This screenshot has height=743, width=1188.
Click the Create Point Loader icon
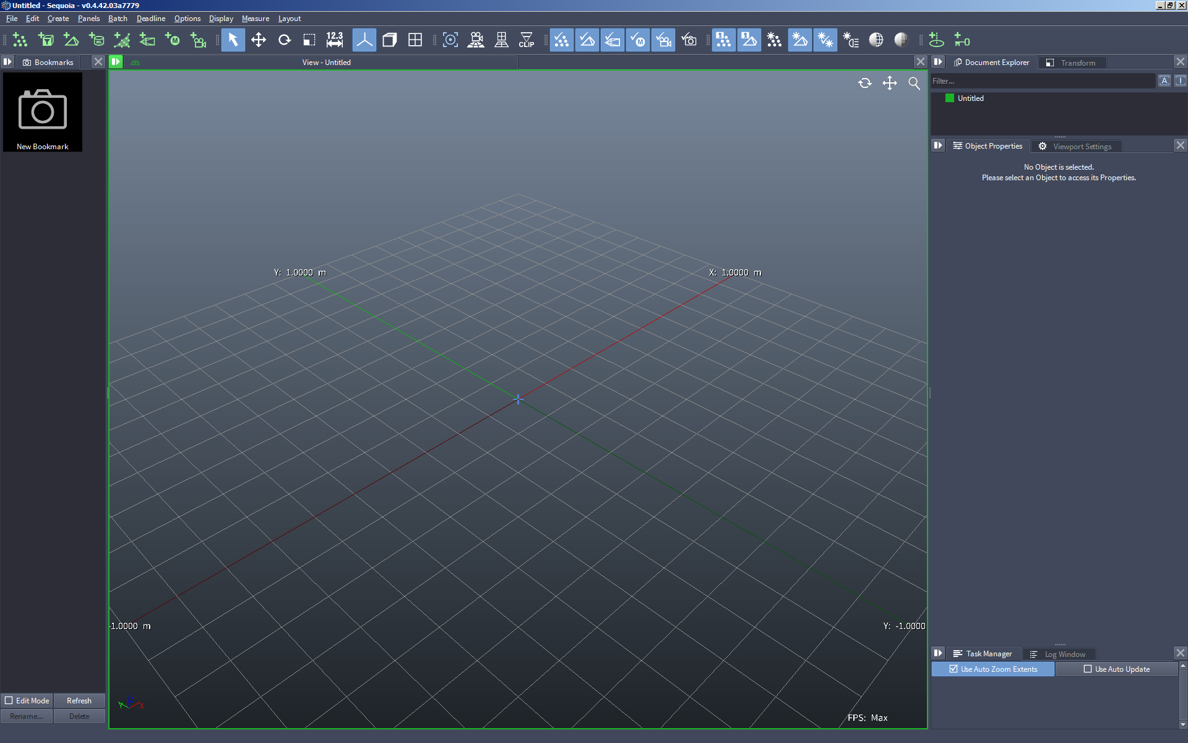20,40
